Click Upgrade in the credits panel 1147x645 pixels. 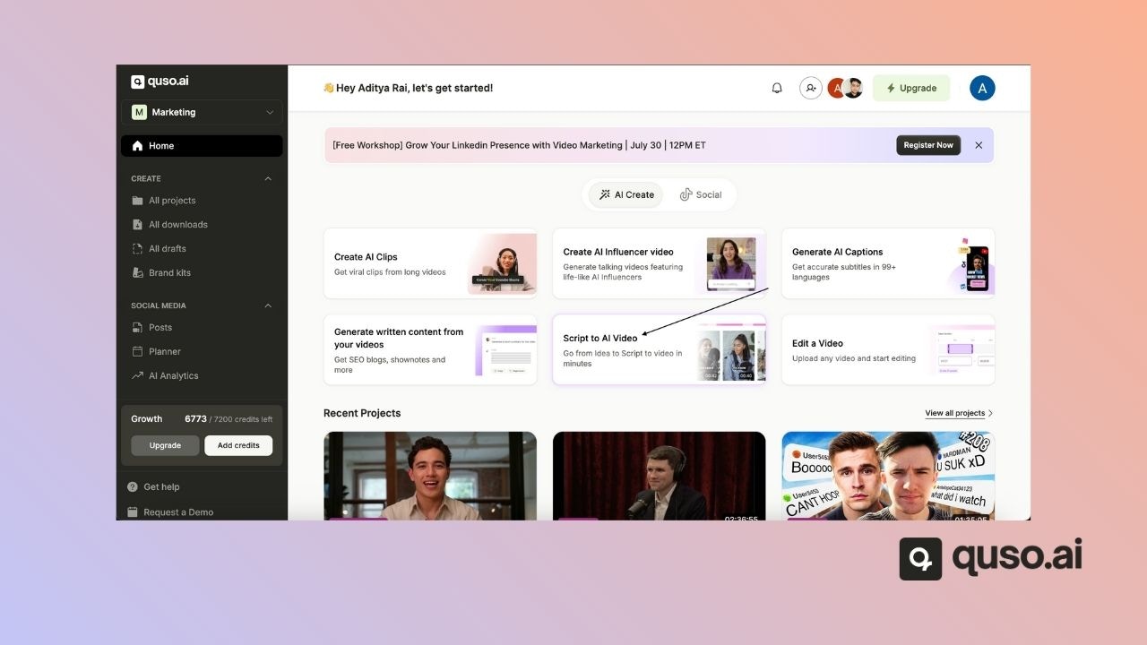coord(165,445)
